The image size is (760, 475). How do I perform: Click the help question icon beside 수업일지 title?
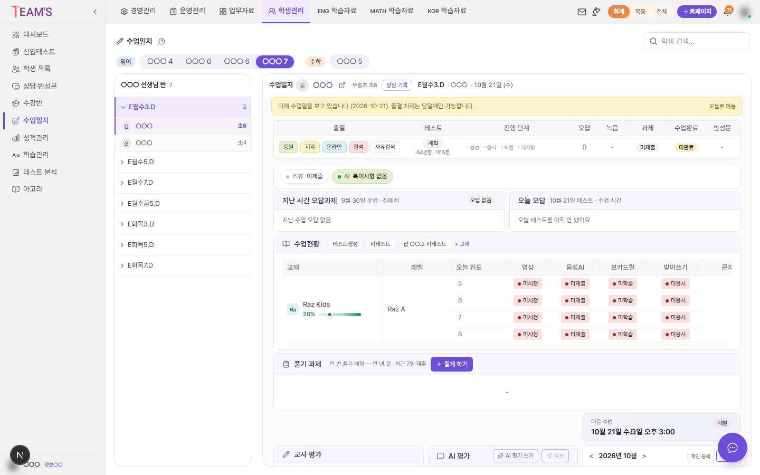coord(162,41)
